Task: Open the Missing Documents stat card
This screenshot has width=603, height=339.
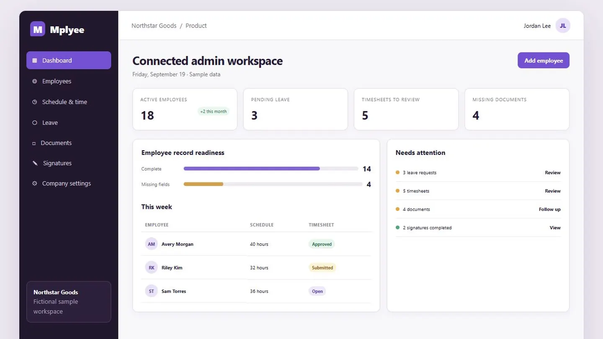Action: (x=517, y=109)
